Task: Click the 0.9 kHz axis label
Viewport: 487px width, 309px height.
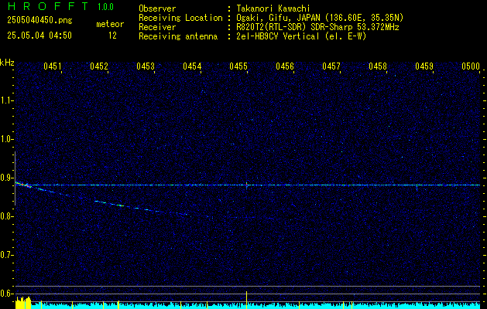Action: click(6, 178)
